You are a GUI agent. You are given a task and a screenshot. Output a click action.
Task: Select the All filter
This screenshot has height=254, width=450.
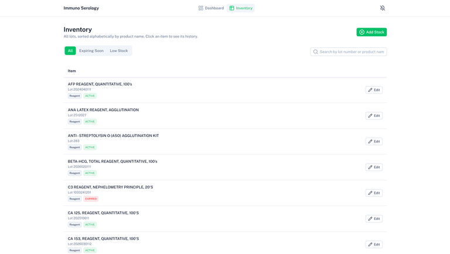click(x=70, y=51)
